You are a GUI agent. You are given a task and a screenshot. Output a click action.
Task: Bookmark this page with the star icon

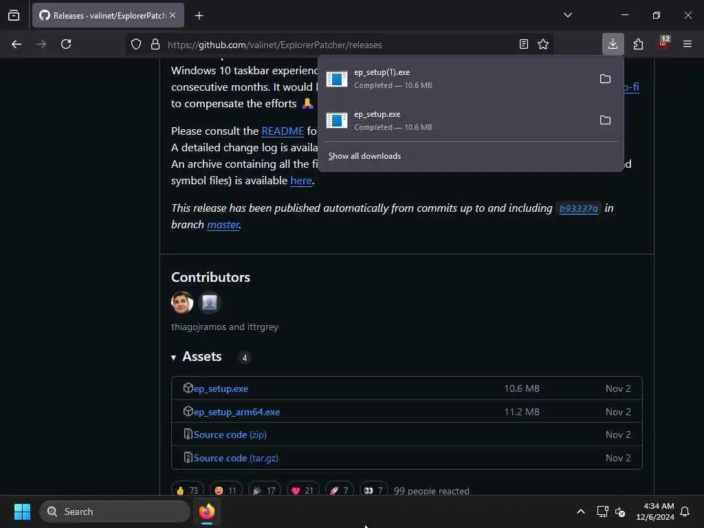pos(543,44)
